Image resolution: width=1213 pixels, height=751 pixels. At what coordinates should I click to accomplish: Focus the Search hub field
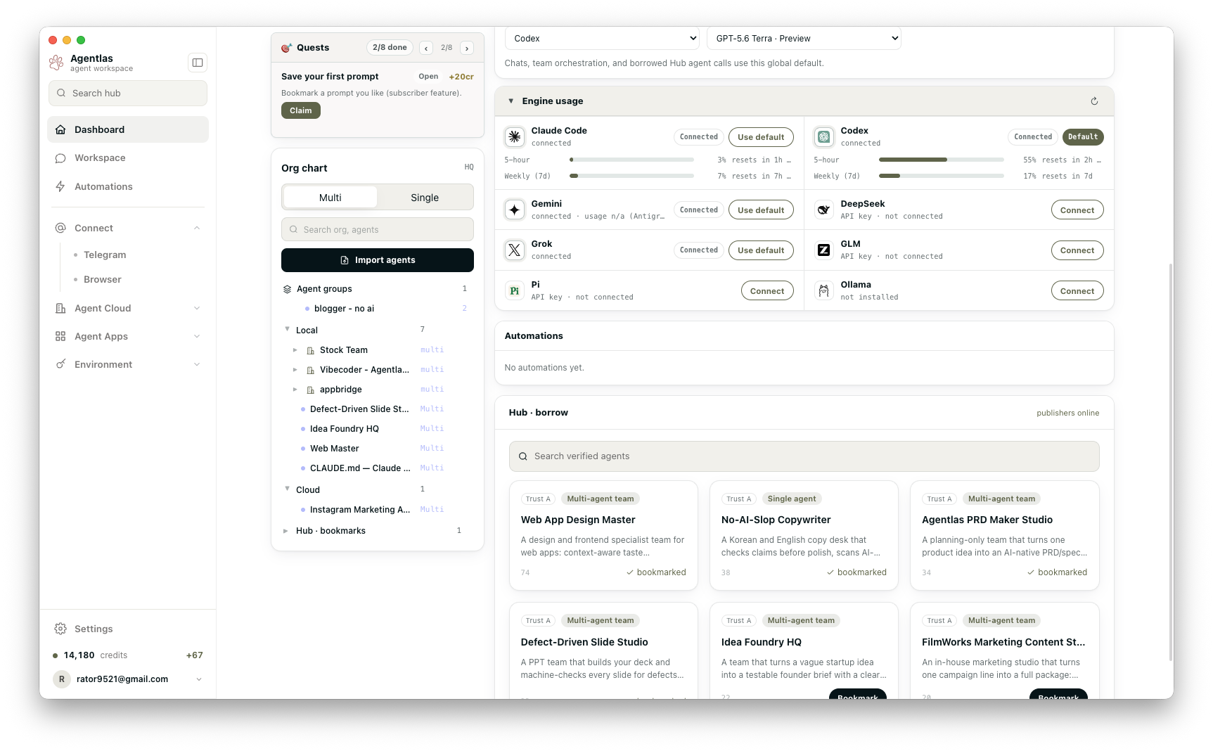128,93
